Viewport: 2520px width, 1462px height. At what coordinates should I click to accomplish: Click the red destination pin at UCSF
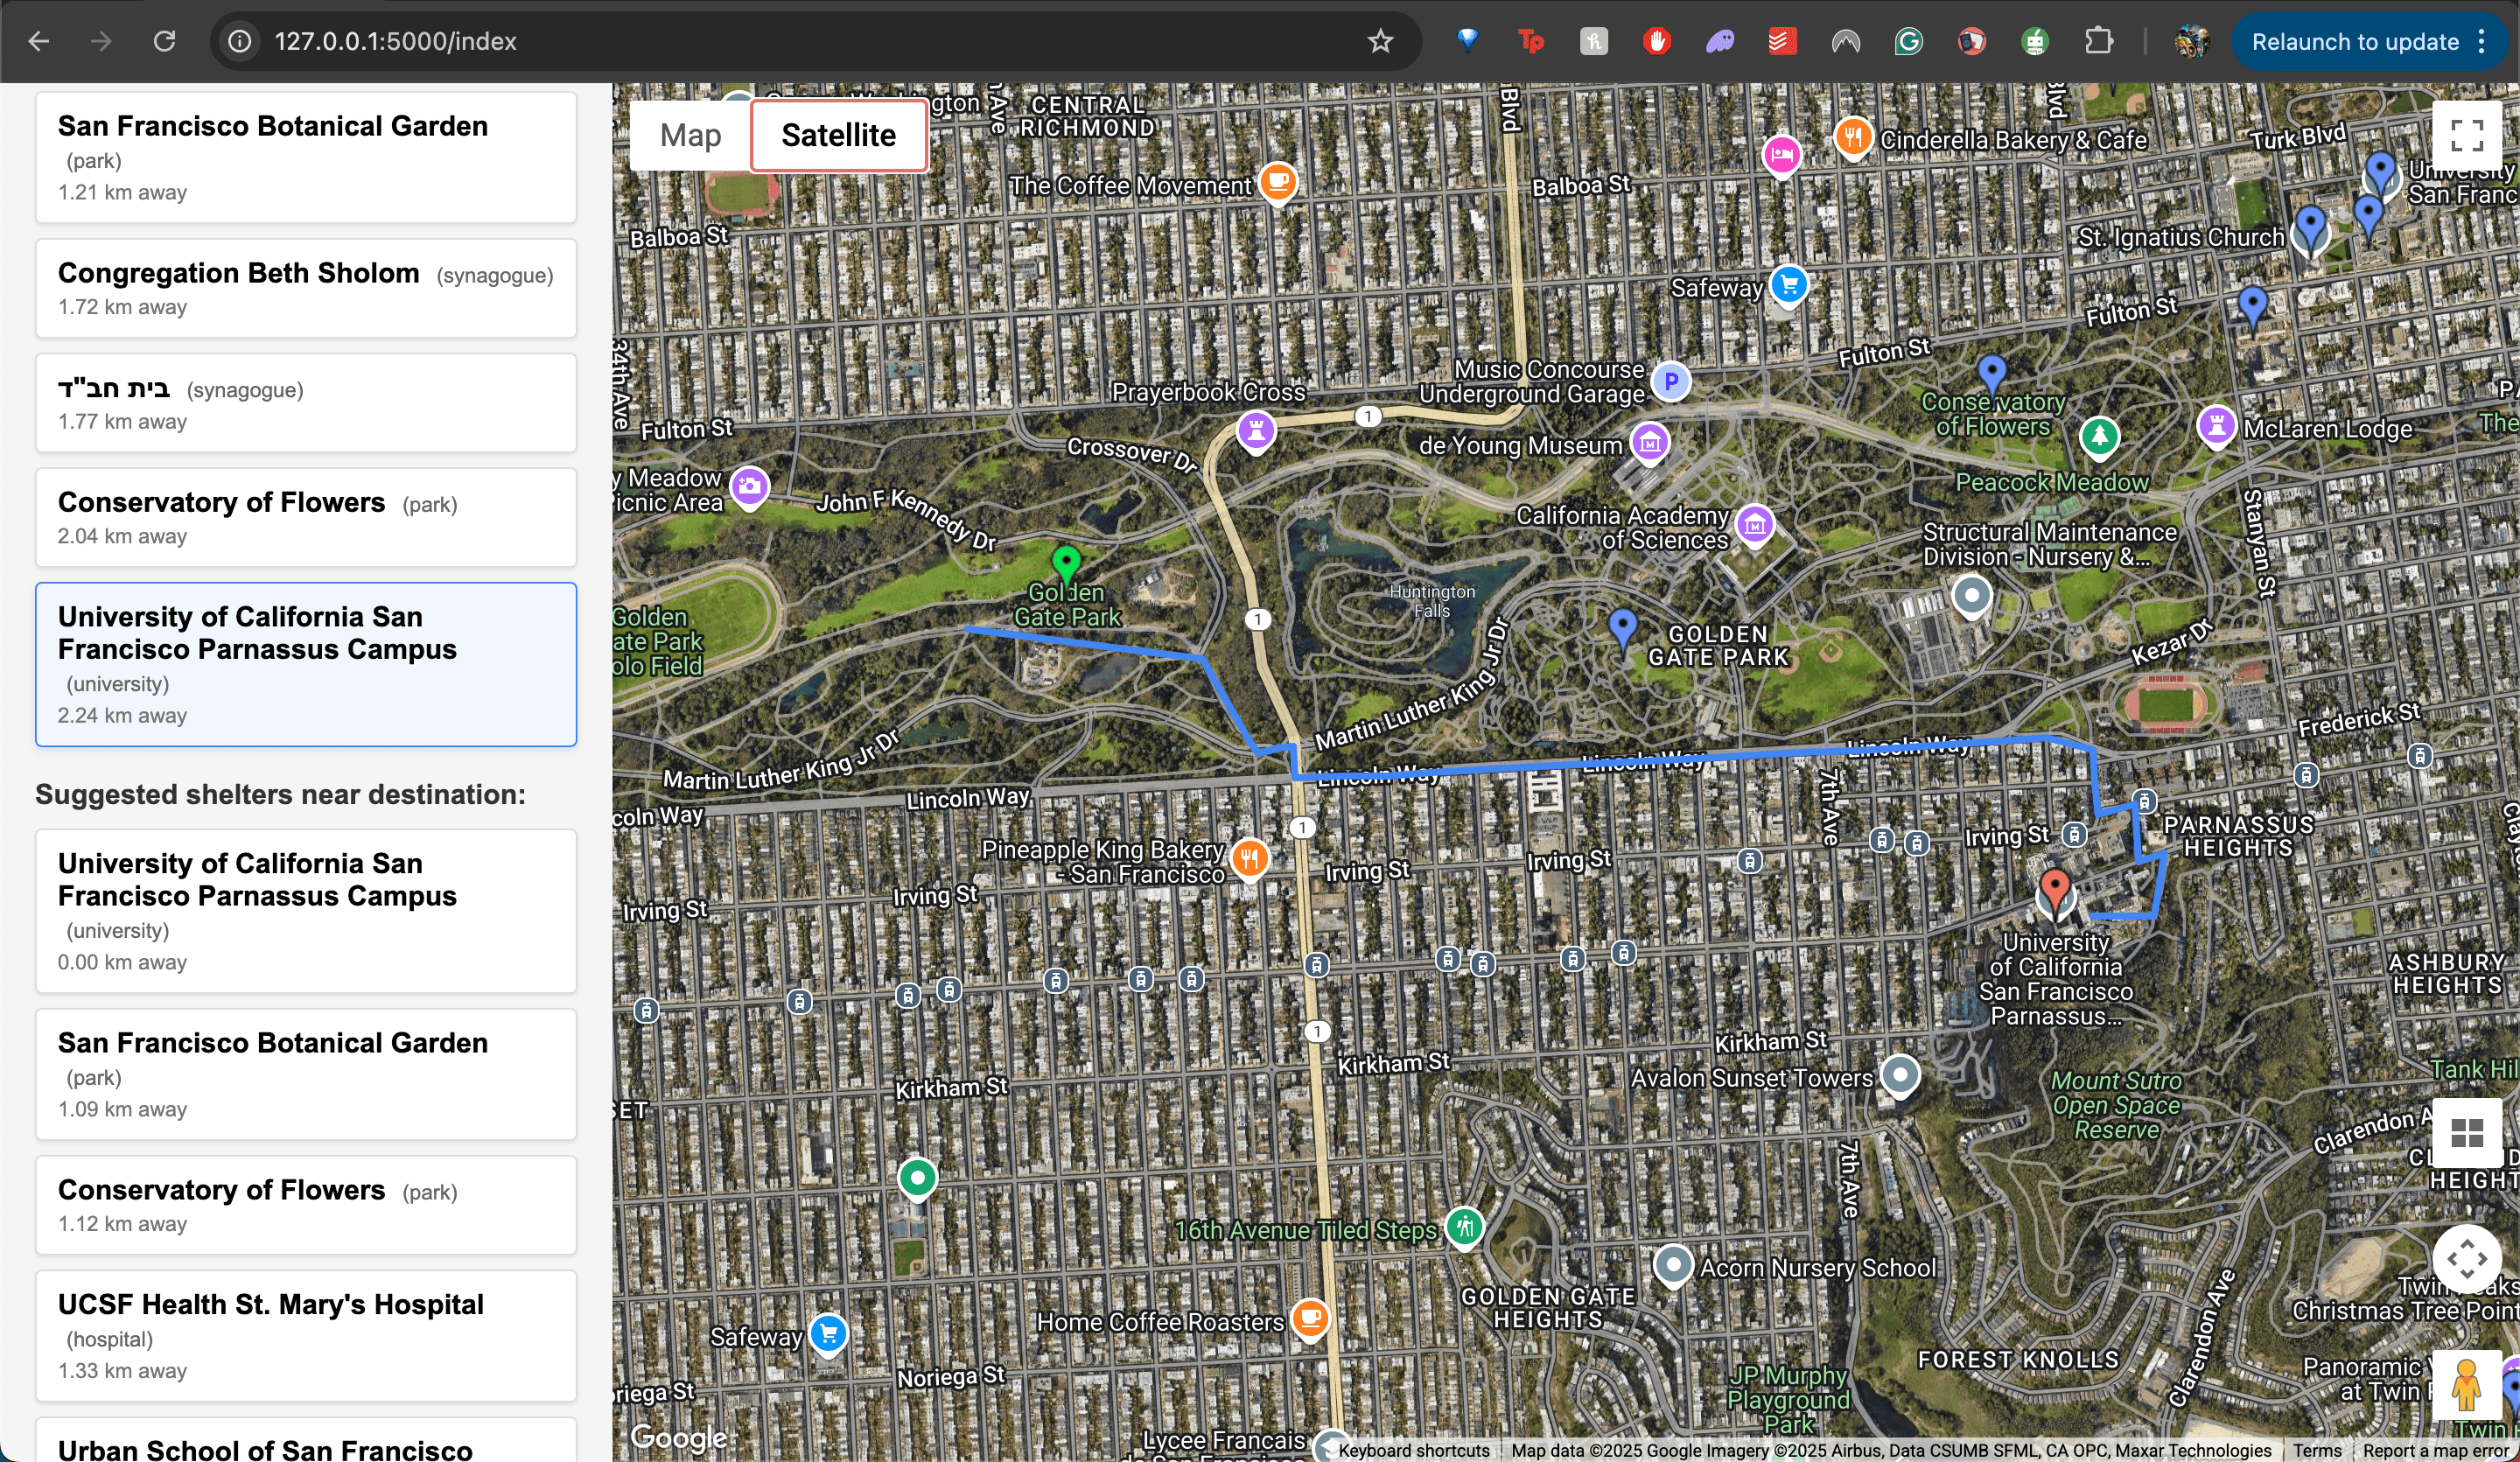(2054, 888)
